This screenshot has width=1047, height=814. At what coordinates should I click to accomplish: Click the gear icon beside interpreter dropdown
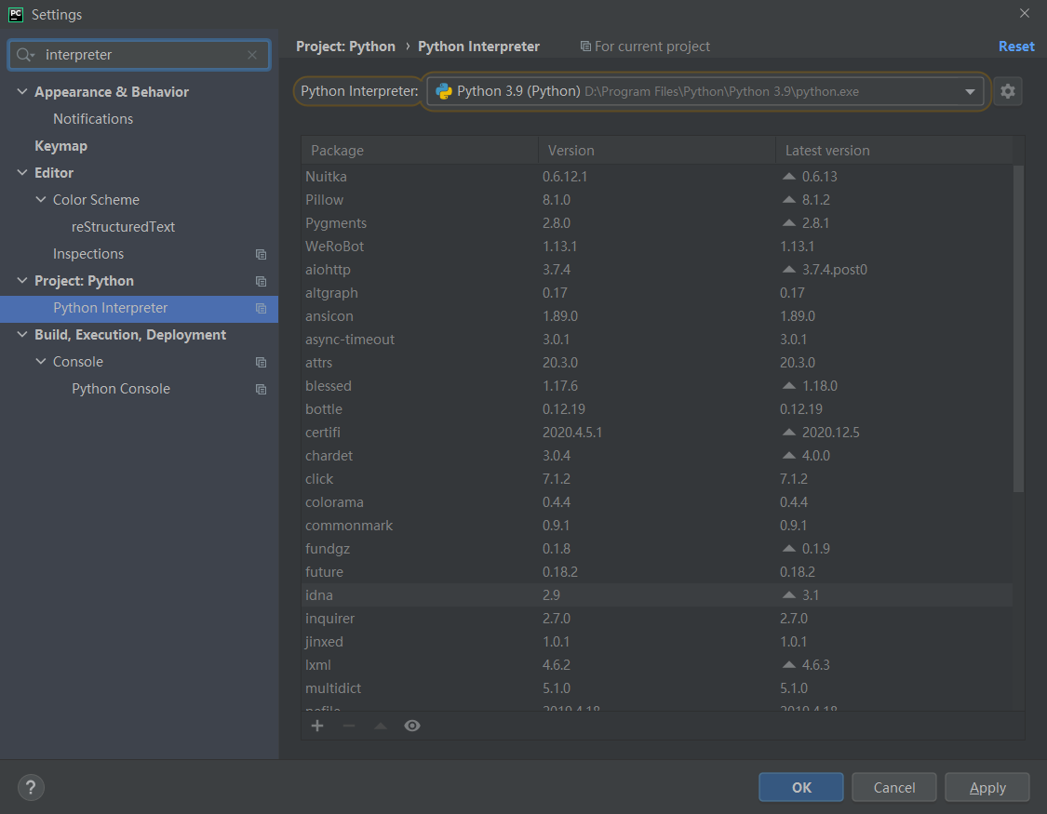[x=1007, y=91]
